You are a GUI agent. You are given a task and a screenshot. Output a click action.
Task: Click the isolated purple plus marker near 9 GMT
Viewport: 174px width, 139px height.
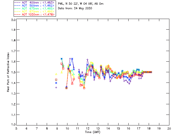pyautogui.click(x=56, y=88)
